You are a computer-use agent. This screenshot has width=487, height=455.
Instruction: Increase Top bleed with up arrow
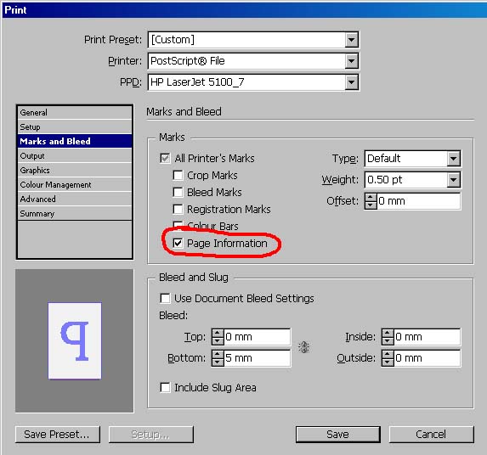(x=218, y=333)
